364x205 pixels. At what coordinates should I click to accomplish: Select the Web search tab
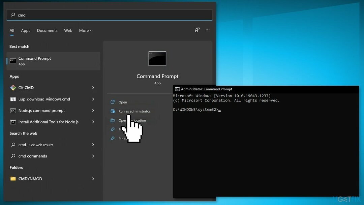tap(68, 31)
